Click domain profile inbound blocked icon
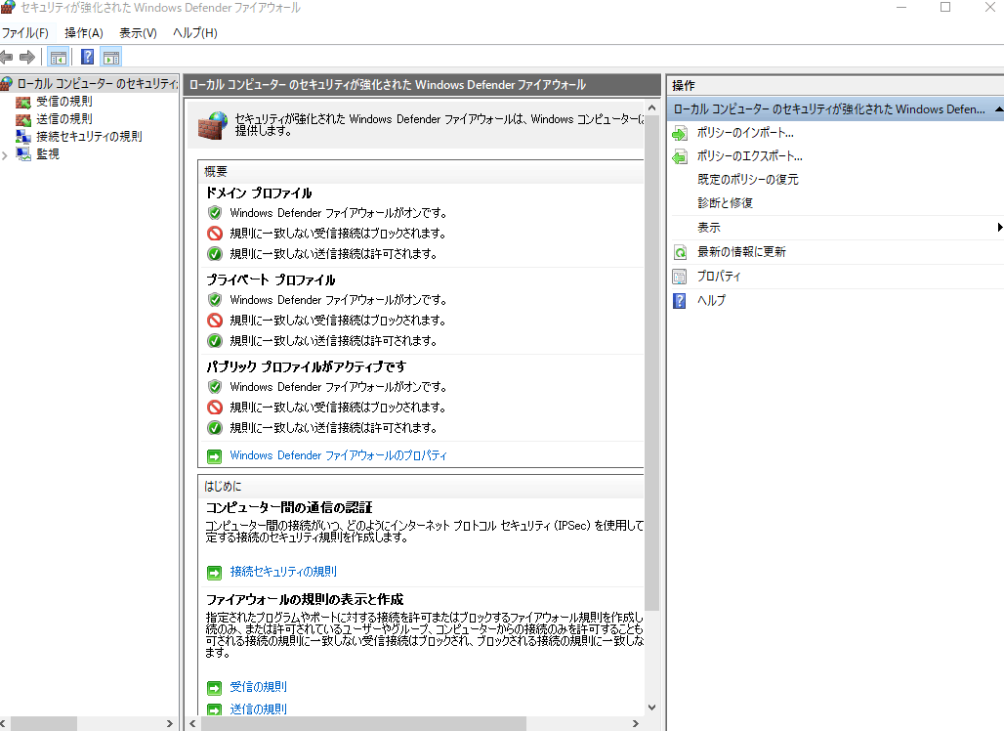Image resolution: width=1004 pixels, height=731 pixels. [x=215, y=234]
